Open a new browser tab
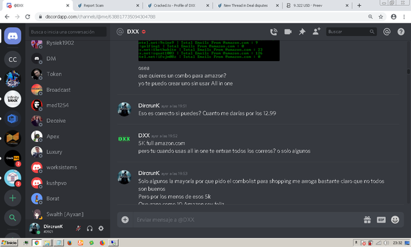411x247 pixels. tap(360, 6)
